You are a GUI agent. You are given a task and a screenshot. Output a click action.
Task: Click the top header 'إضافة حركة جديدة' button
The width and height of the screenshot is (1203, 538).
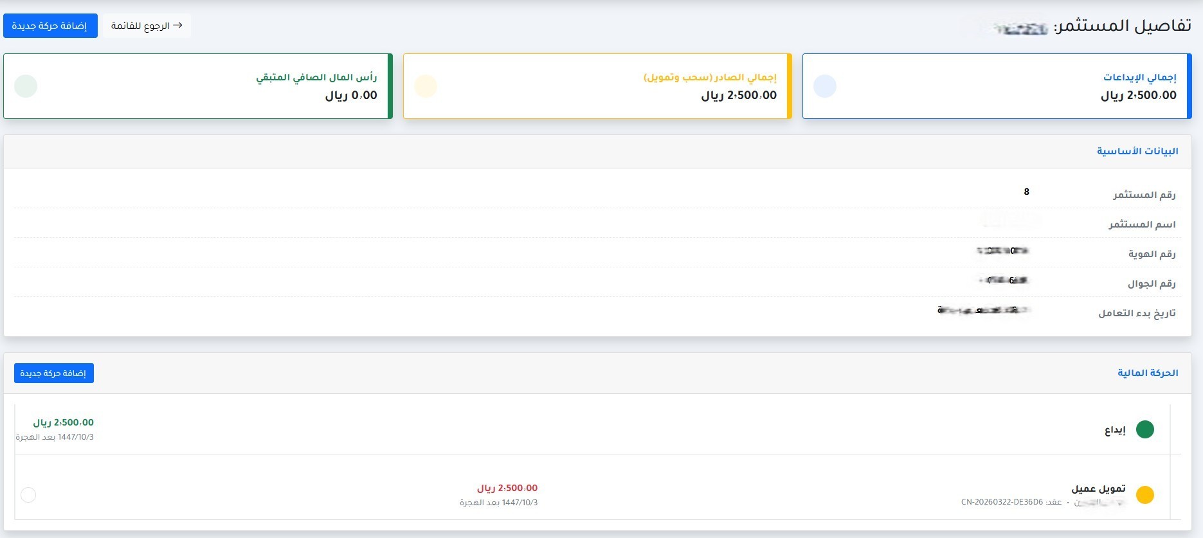[x=50, y=26]
